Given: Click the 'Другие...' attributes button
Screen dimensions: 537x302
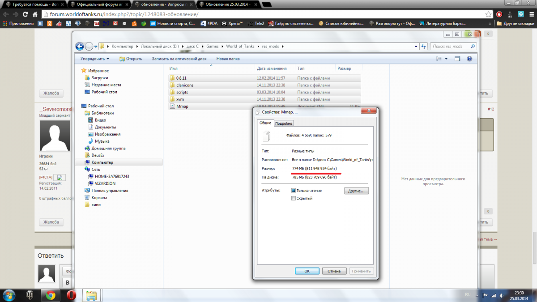Looking at the screenshot, I should 356,191.
